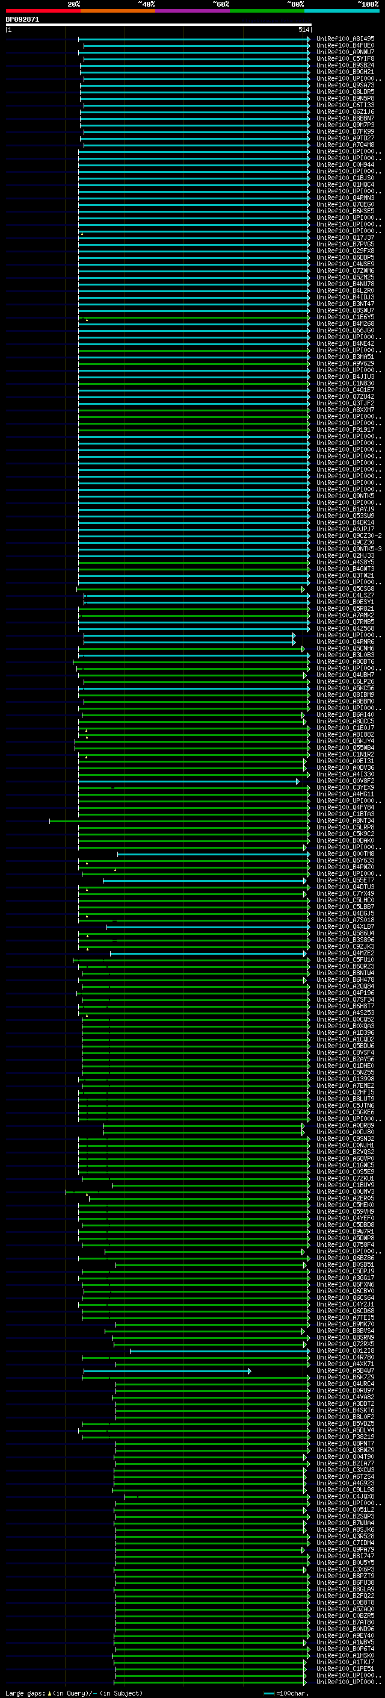Click the query end position 514
This screenshot has height=1698, width=385.
pyautogui.click(x=303, y=30)
